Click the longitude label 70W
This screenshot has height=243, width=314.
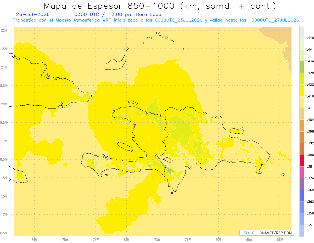click(218, 240)
